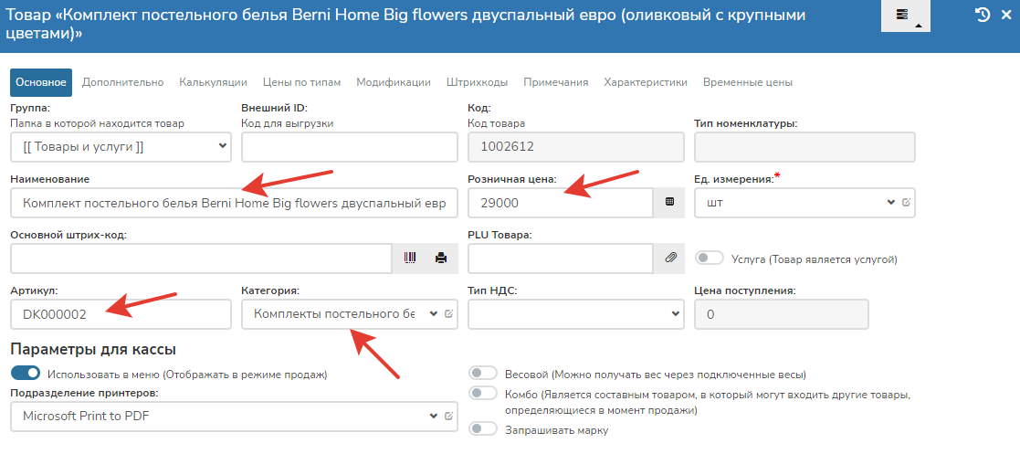Print the main barcode via printer icon

(441, 259)
